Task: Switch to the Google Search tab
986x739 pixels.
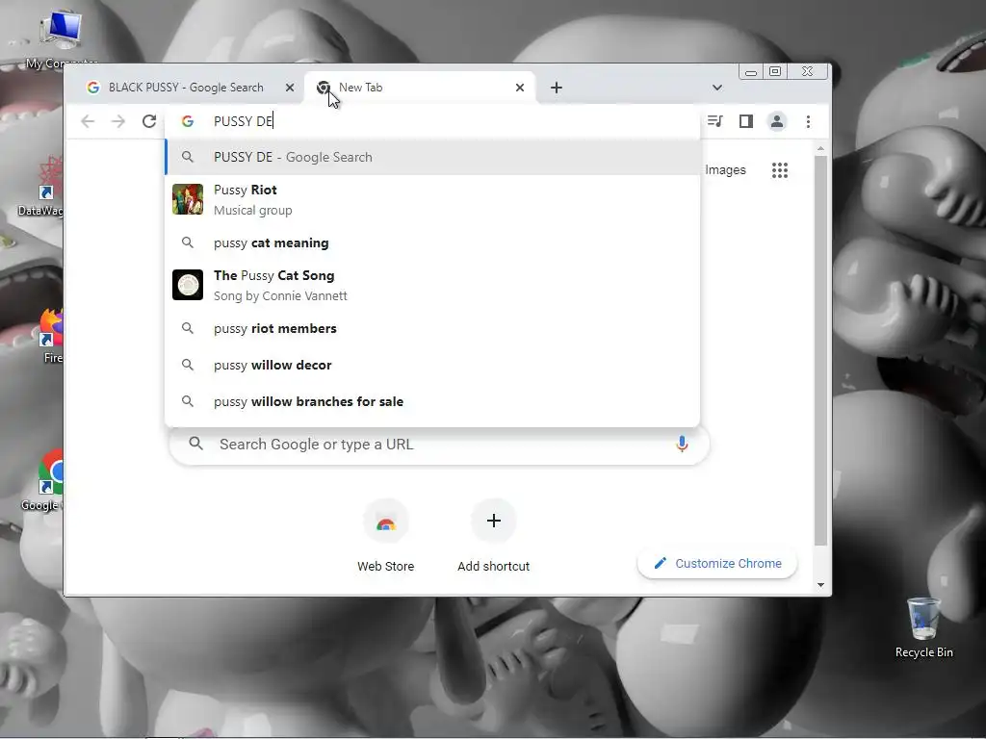Action: 186,88
